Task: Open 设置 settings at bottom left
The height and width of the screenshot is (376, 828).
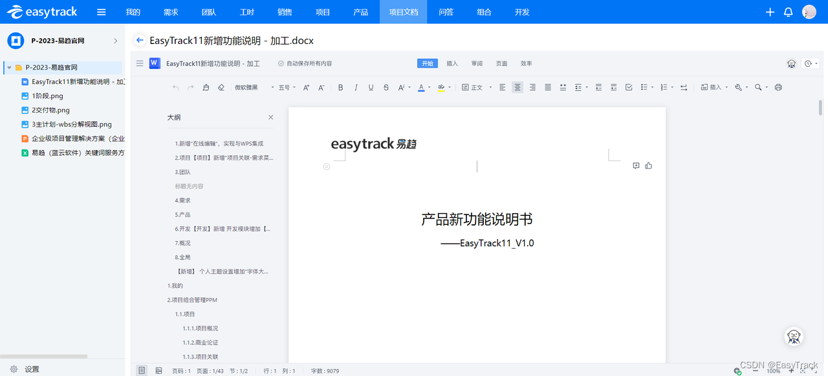Action: [x=25, y=369]
